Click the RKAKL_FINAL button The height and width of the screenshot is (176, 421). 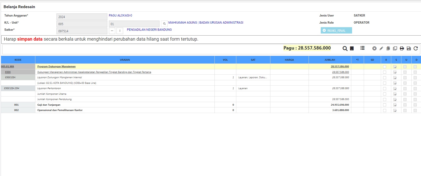(336, 30)
